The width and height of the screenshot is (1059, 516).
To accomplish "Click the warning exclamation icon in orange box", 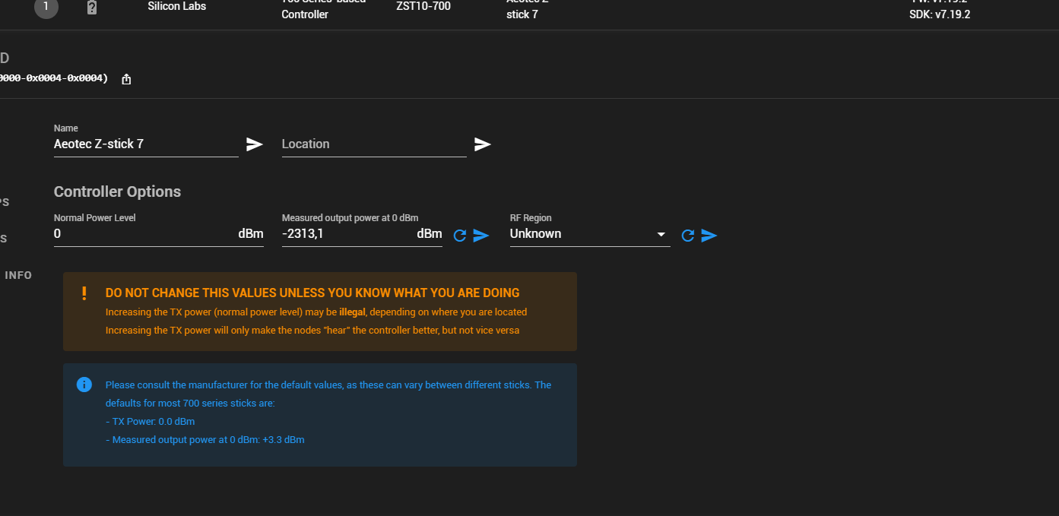I will click(x=84, y=293).
